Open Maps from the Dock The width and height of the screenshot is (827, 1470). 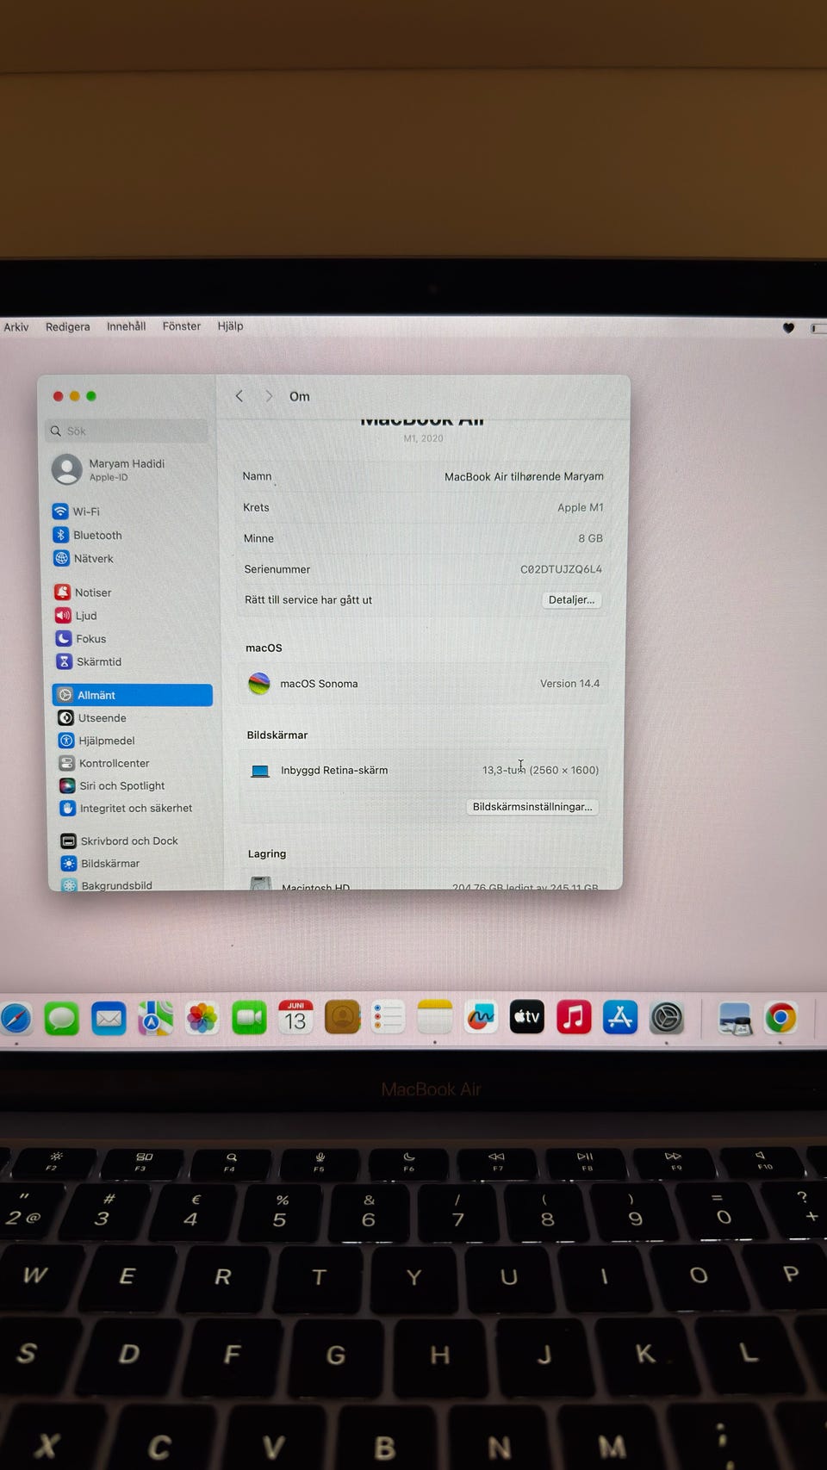[155, 1018]
